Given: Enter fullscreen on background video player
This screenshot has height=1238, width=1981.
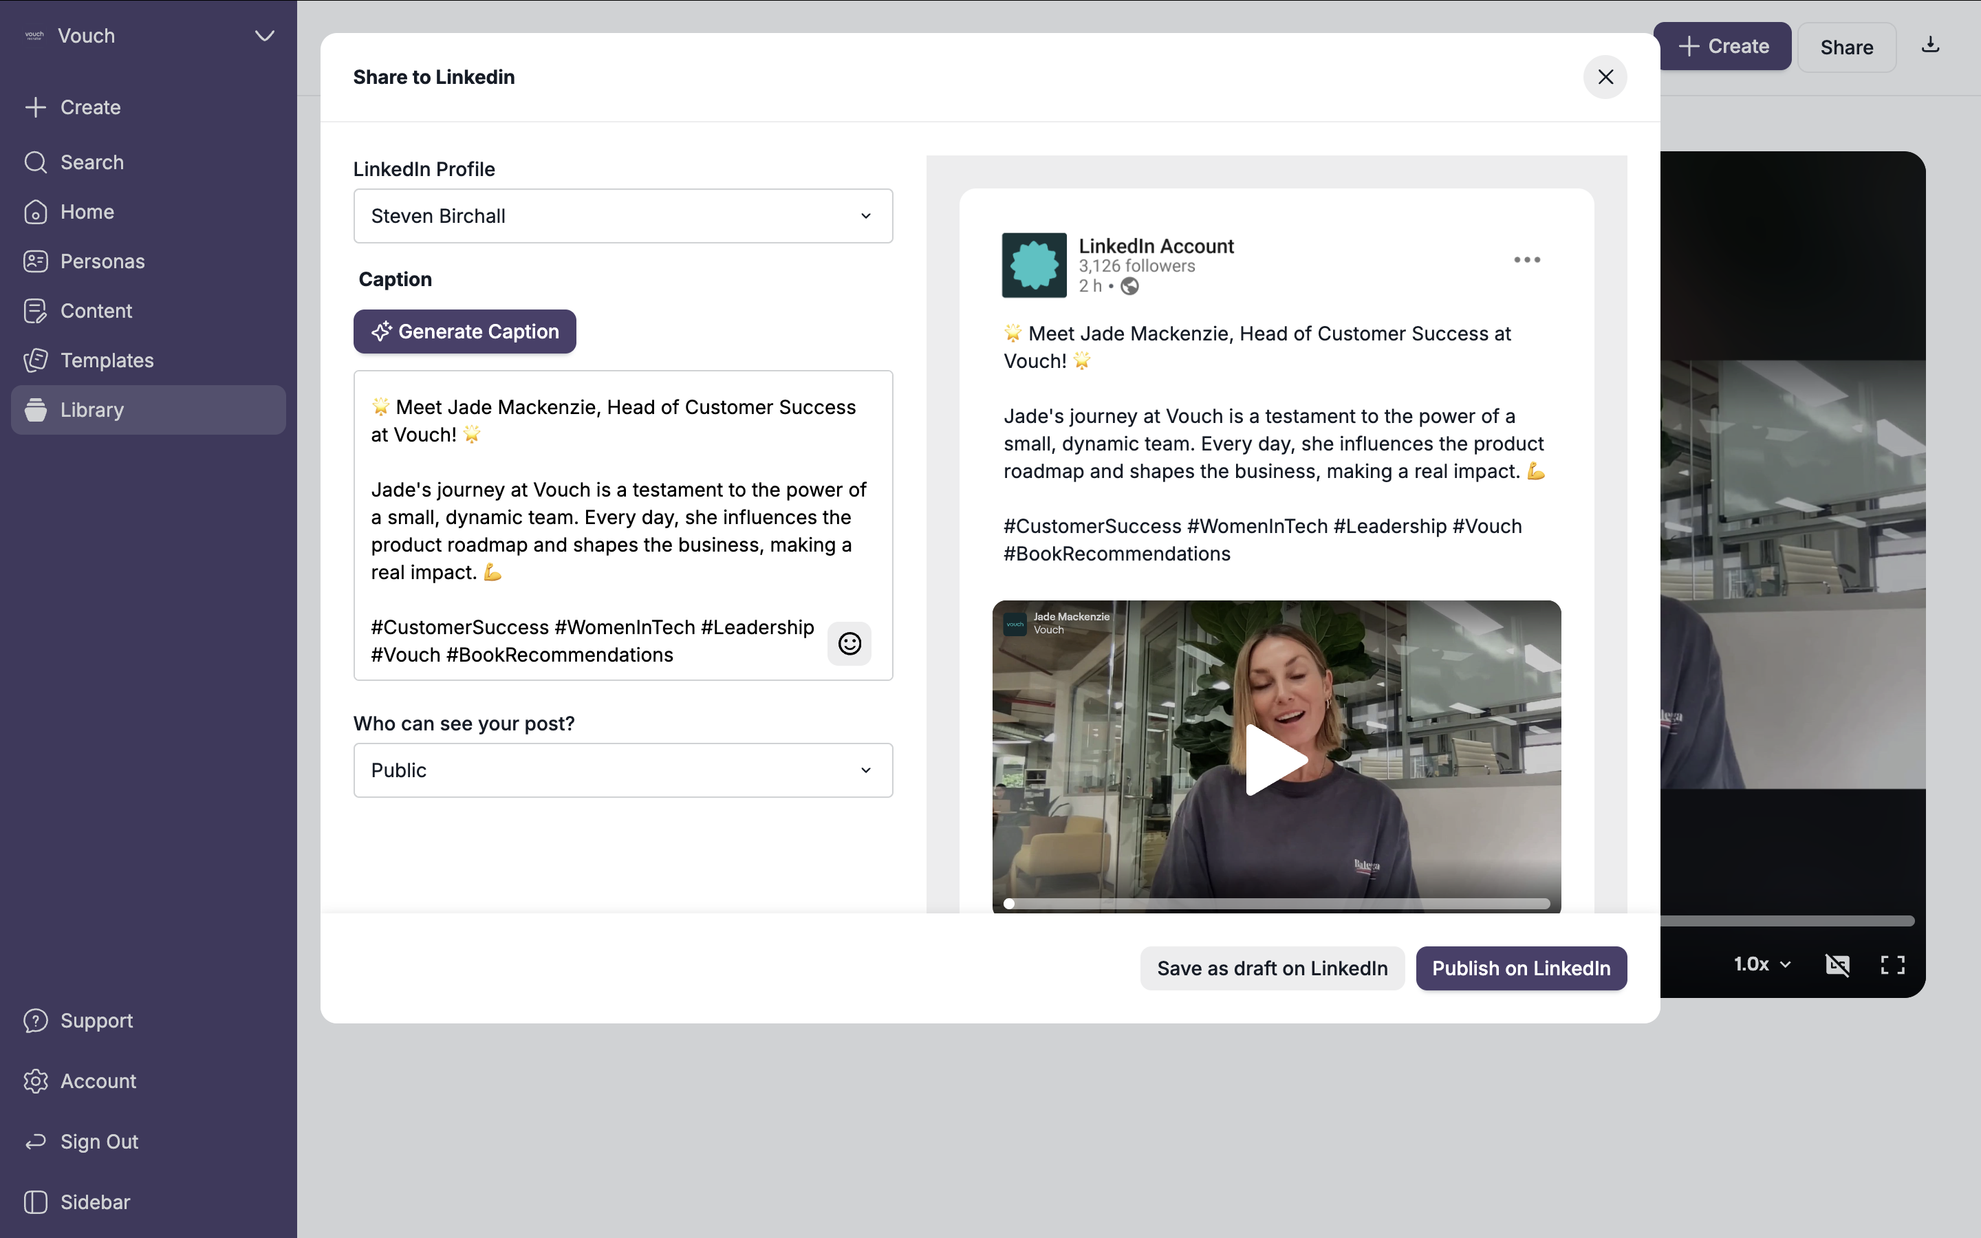Looking at the screenshot, I should click(x=1892, y=966).
